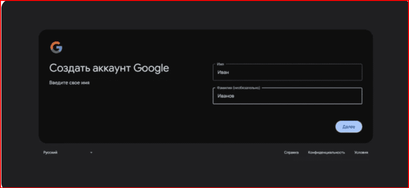Open the Конфиденциальность link
The height and width of the screenshot is (188, 409).
(326, 152)
